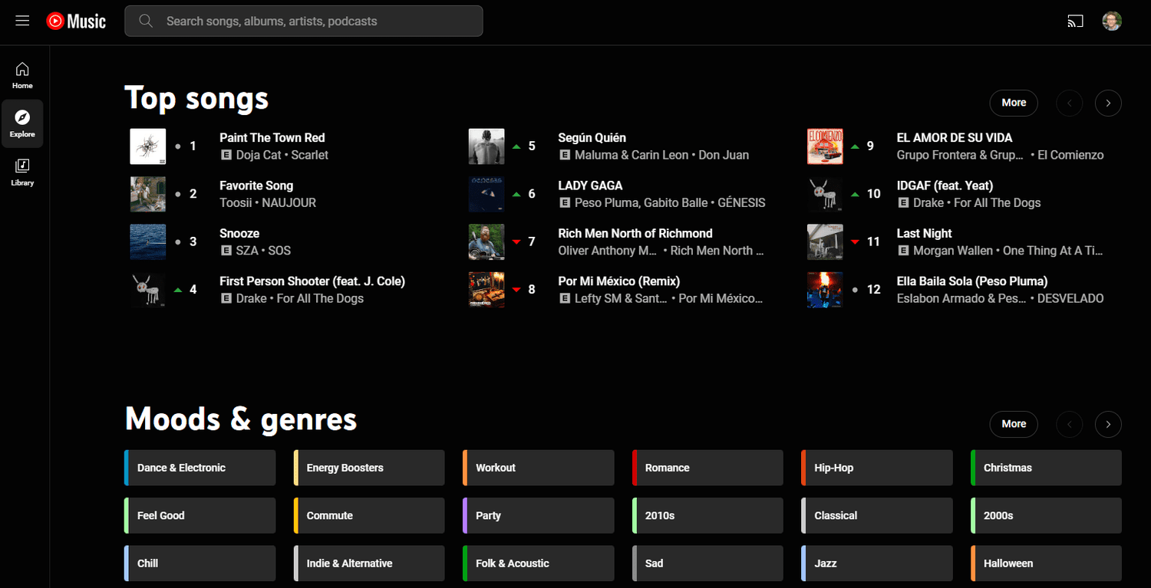Open Classical genre
This screenshot has width=1151, height=588.
click(877, 515)
